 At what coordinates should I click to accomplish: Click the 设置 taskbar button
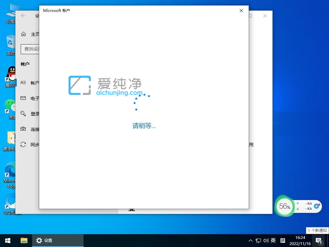pos(58,241)
